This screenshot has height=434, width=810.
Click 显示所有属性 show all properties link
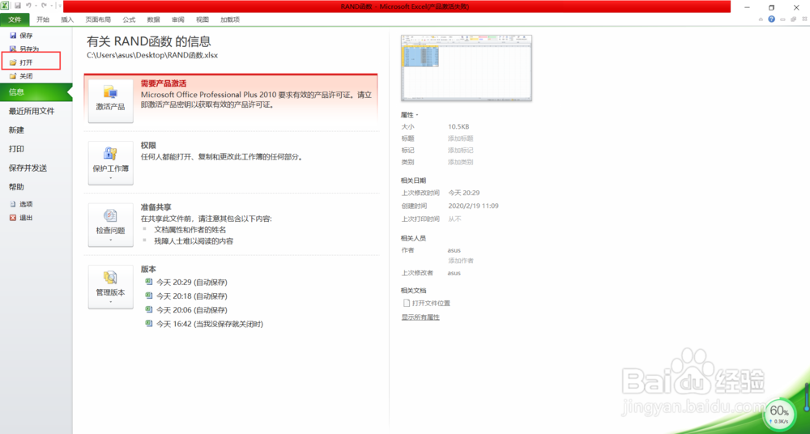pos(420,317)
